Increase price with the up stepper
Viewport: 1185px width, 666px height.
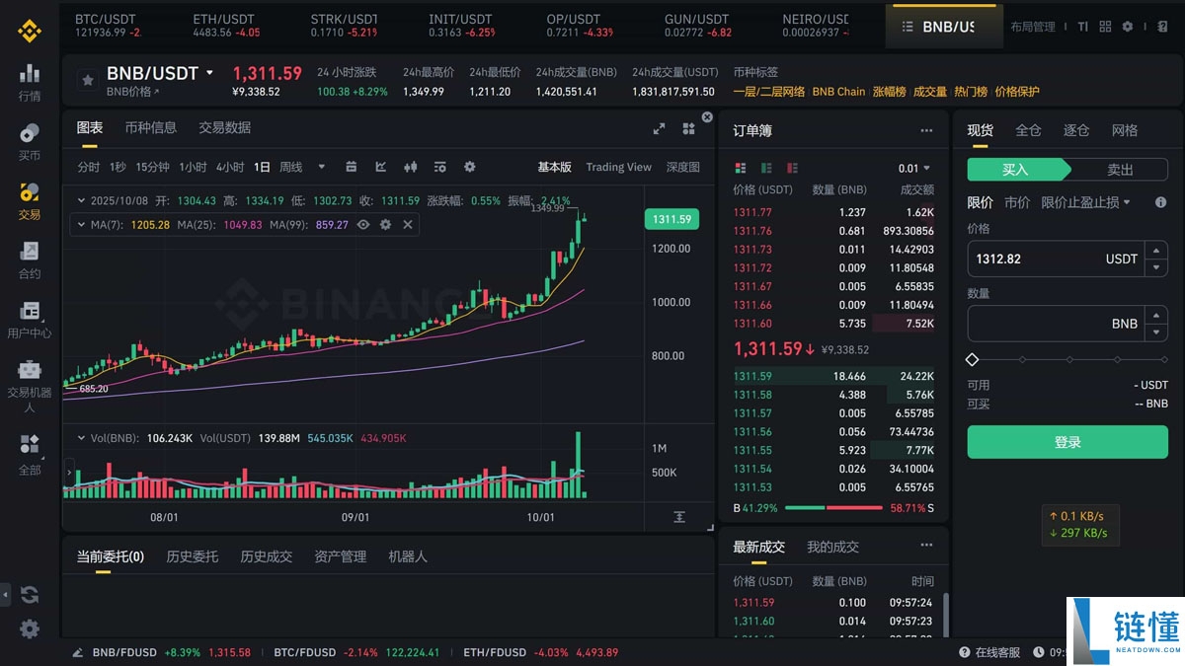(x=1156, y=251)
